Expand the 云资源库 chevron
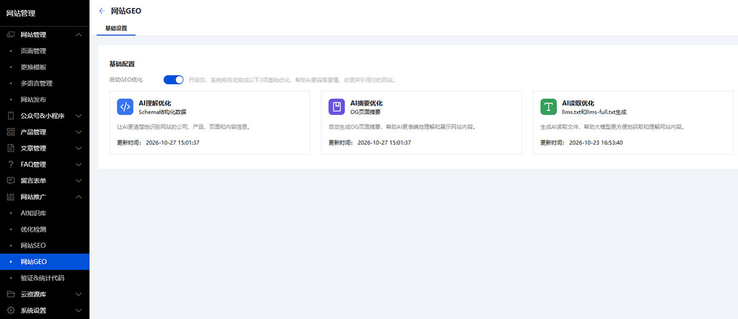The height and width of the screenshot is (319, 738). click(78, 294)
